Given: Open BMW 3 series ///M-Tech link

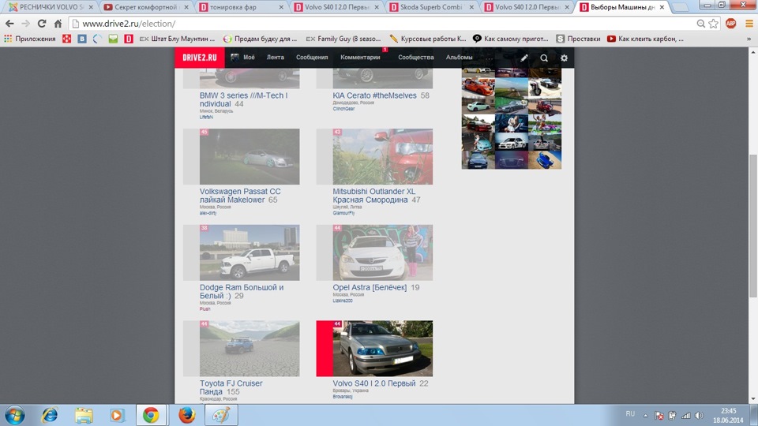Looking at the screenshot, I should pyautogui.click(x=244, y=99).
